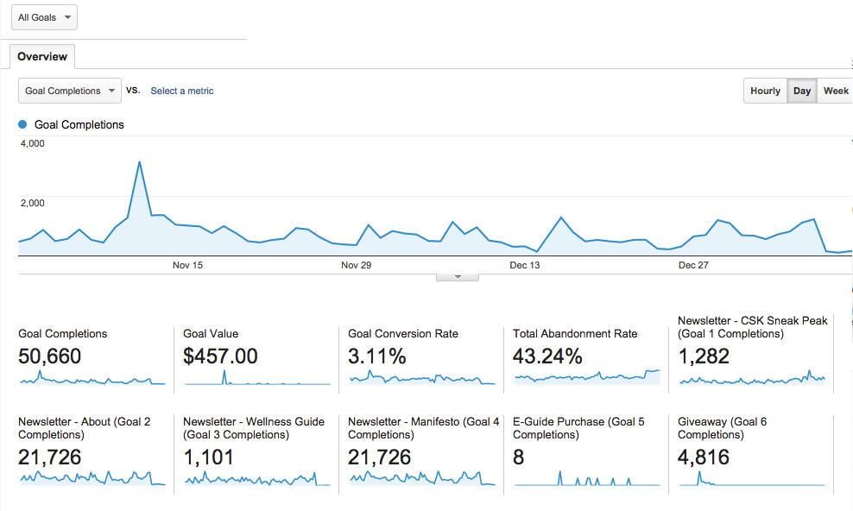The image size is (853, 511).
Task: Switch chart granularity to Week
Action: coord(835,91)
